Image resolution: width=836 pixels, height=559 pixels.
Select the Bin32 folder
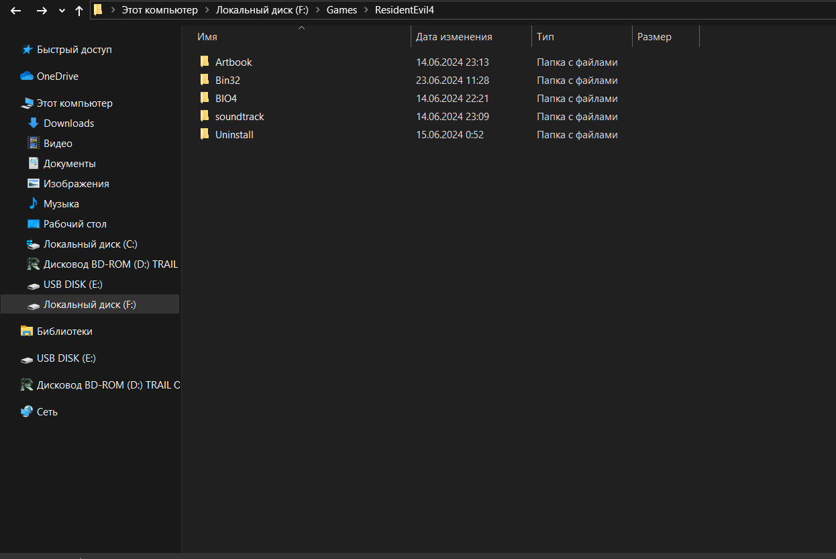coord(227,80)
